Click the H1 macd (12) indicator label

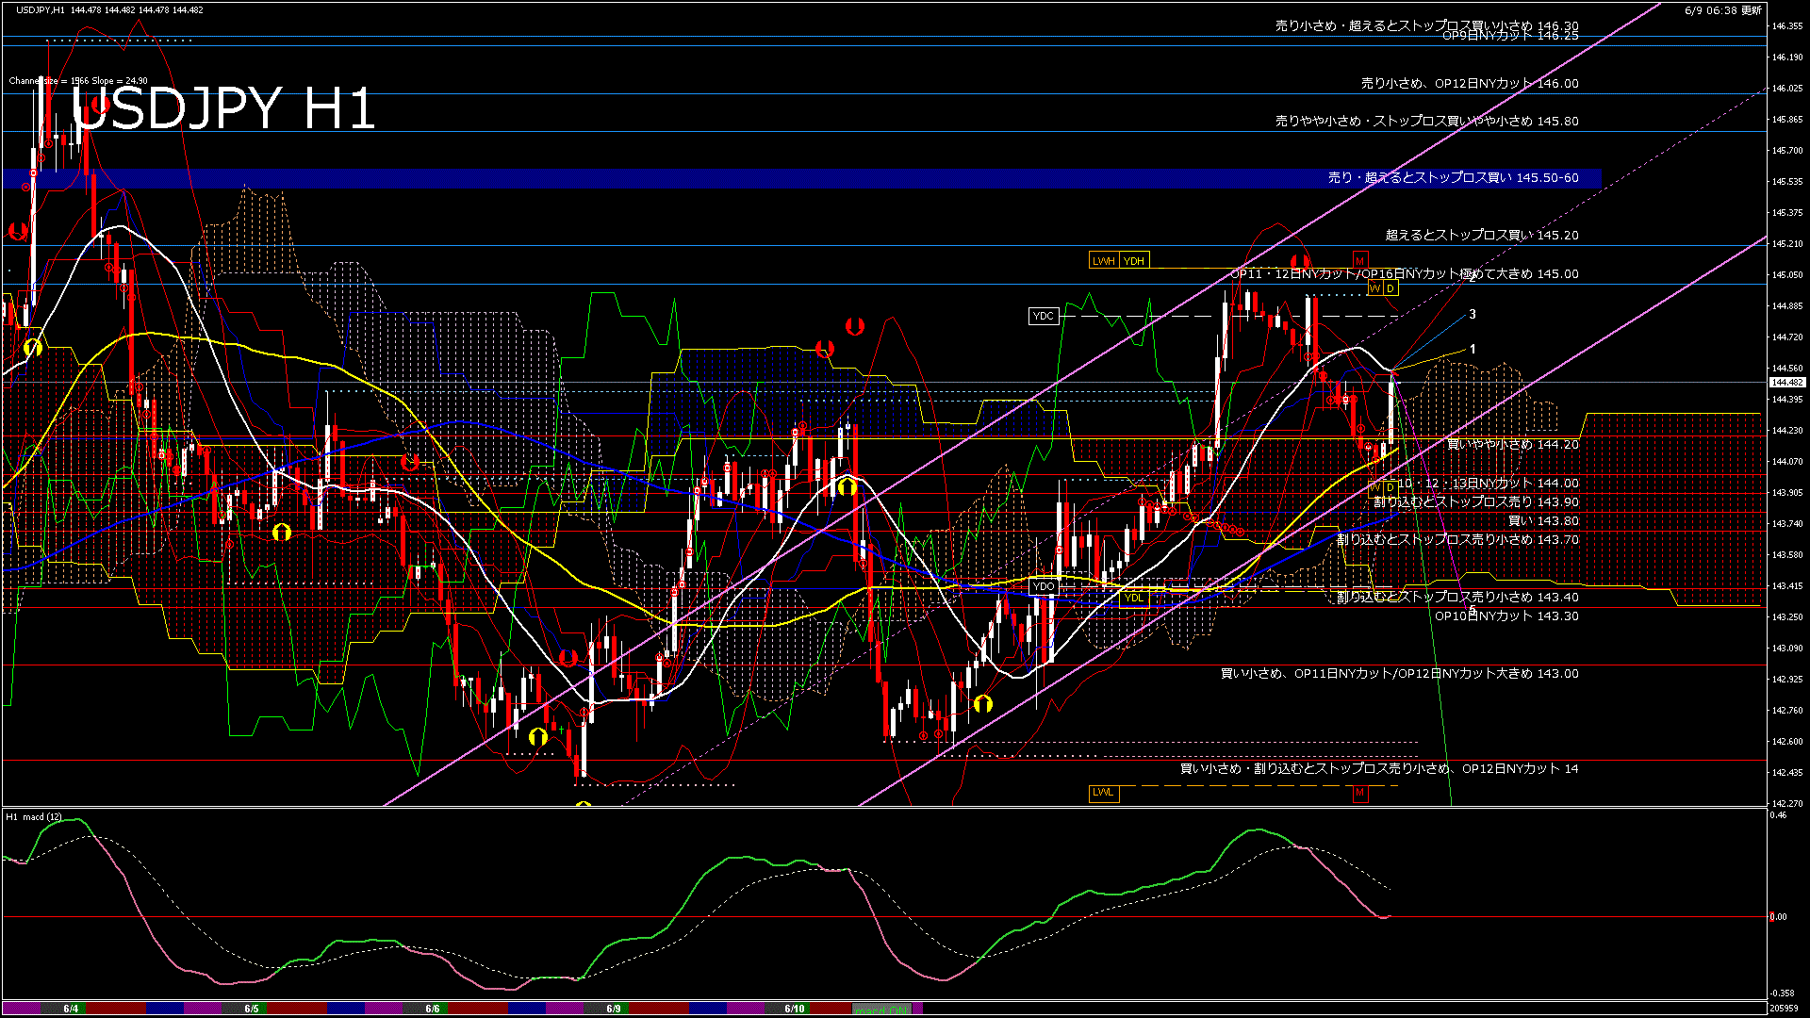(34, 817)
